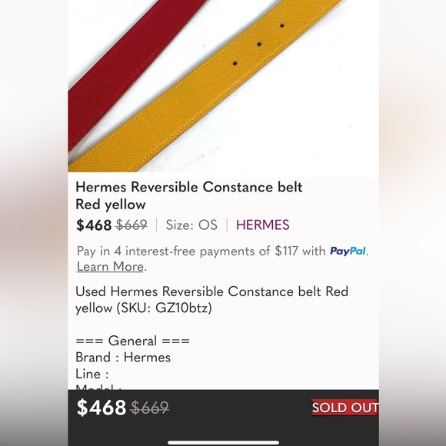Open the HERMES brand link
The image size is (446, 446).
(x=262, y=225)
